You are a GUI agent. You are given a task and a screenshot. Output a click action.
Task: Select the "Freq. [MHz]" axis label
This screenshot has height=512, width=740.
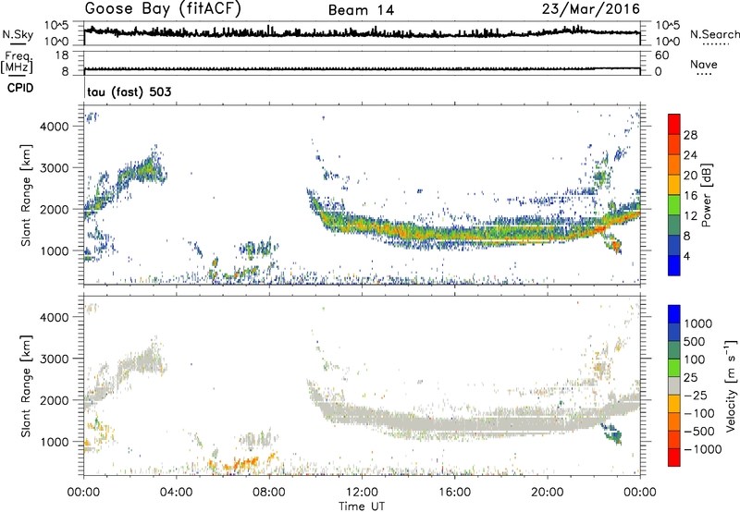click(x=17, y=62)
